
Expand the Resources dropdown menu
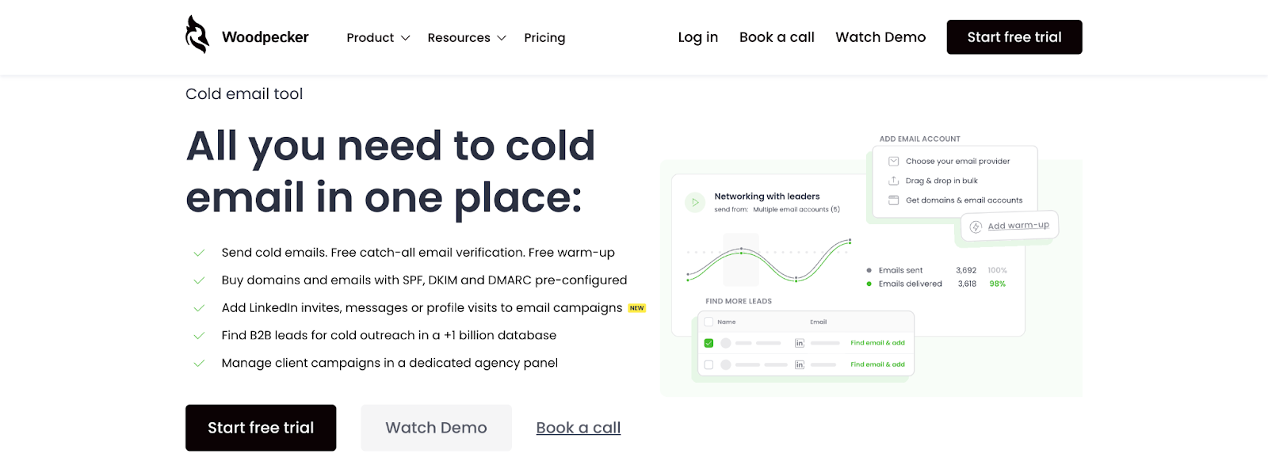coord(467,38)
